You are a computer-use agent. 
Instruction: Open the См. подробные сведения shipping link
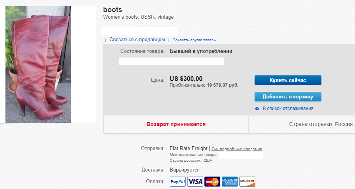(237, 149)
